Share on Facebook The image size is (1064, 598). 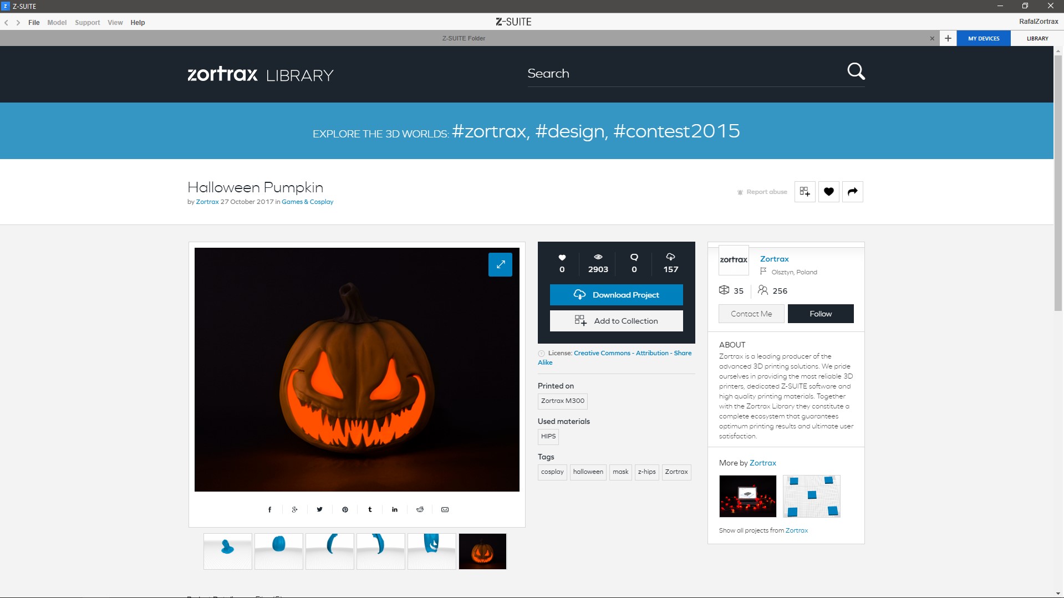pyautogui.click(x=270, y=510)
